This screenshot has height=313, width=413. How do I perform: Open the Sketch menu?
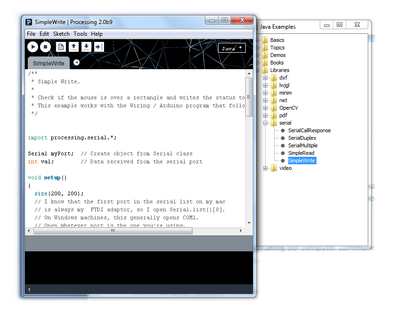pyautogui.click(x=61, y=34)
